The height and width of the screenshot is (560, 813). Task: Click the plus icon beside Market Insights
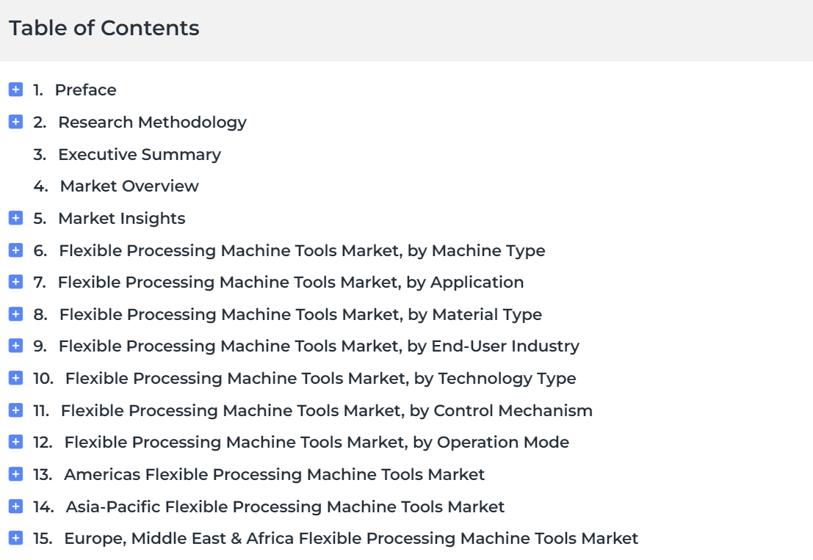[x=15, y=218]
